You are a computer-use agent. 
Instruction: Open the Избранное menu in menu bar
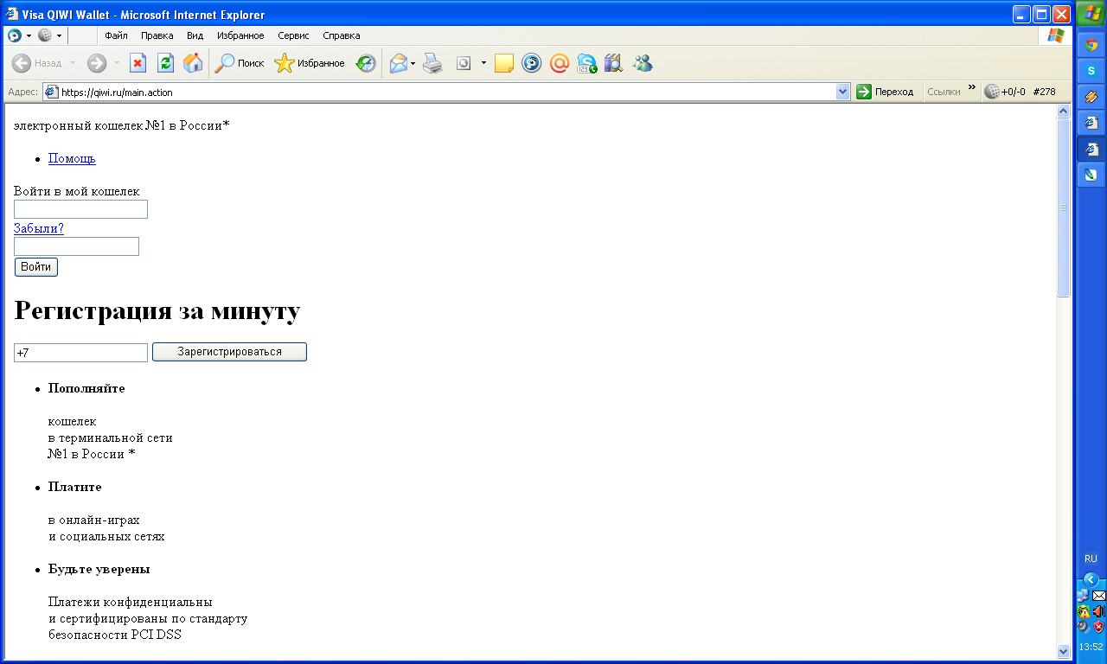240,35
